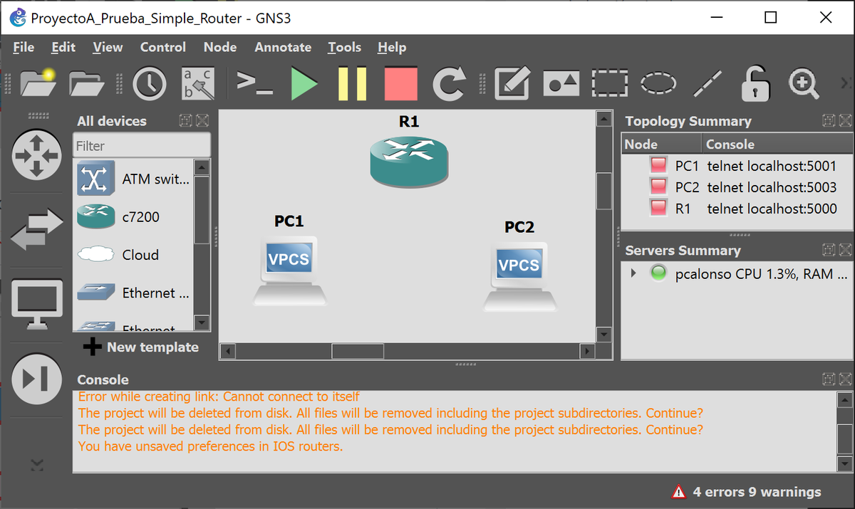Browse security devices sidebar icon
This screenshot has width=855, height=509.
[x=37, y=378]
